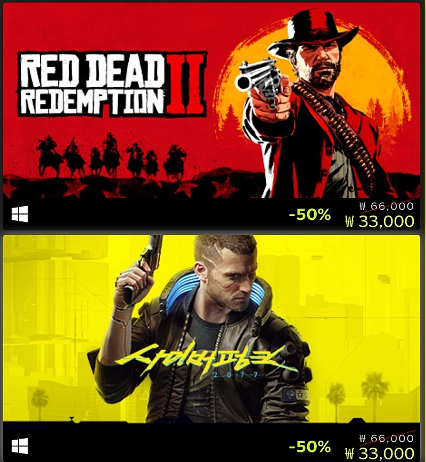Select the -50% discount badge for Cyberpunk 2077

click(x=309, y=447)
